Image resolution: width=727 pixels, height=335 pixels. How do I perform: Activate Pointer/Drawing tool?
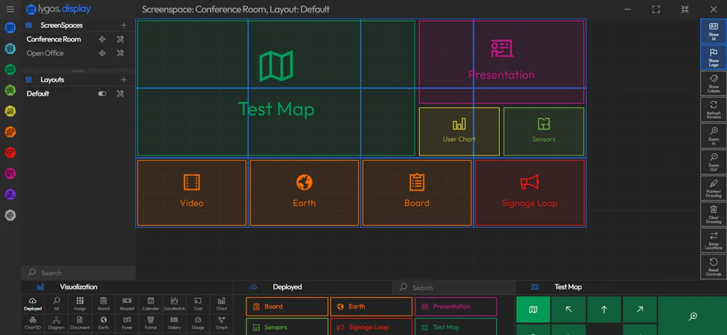(713, 188)
